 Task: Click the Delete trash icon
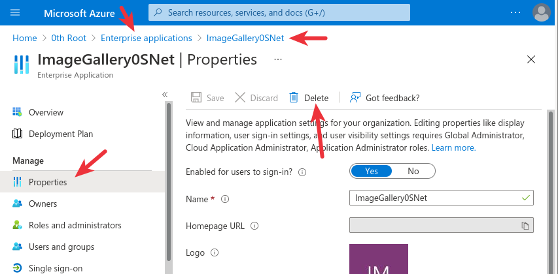pyautogui.click(x=294, y=98)
